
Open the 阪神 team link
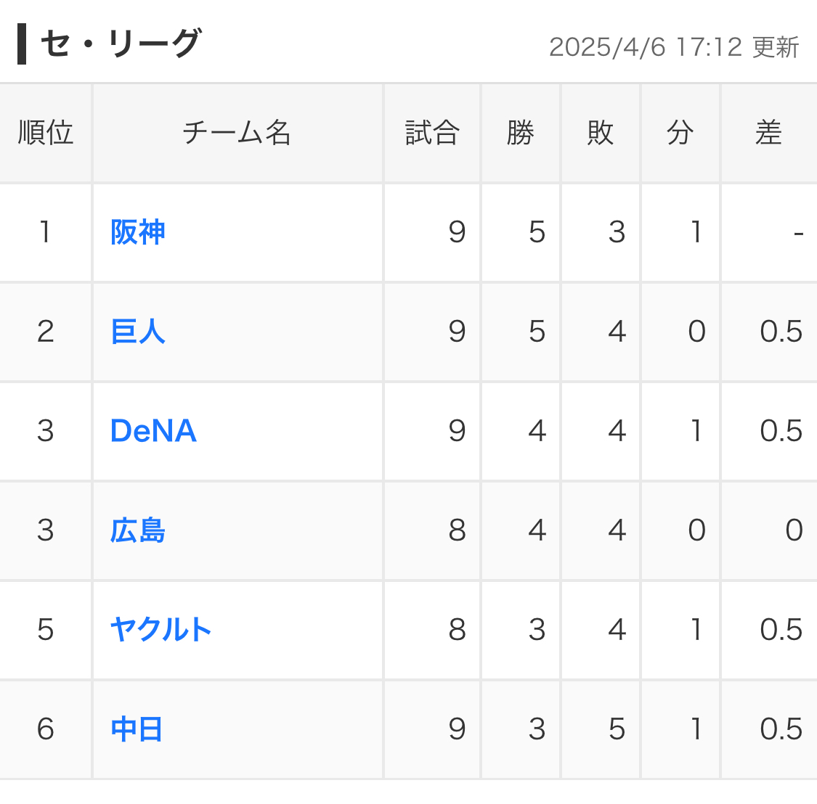(x=137, y=232)
